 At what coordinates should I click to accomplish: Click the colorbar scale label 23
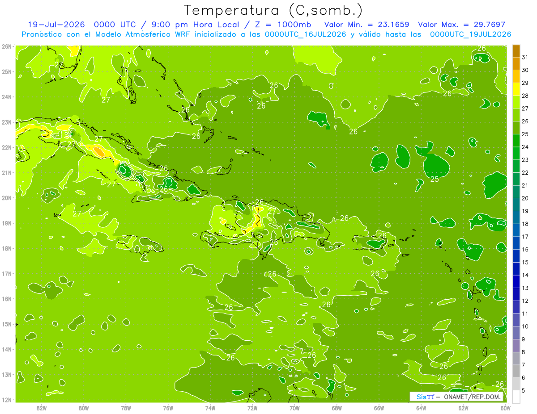pos(525,160)
